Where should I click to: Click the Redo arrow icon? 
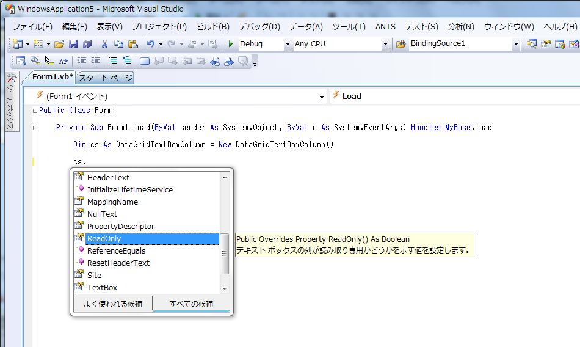[172, 44]
